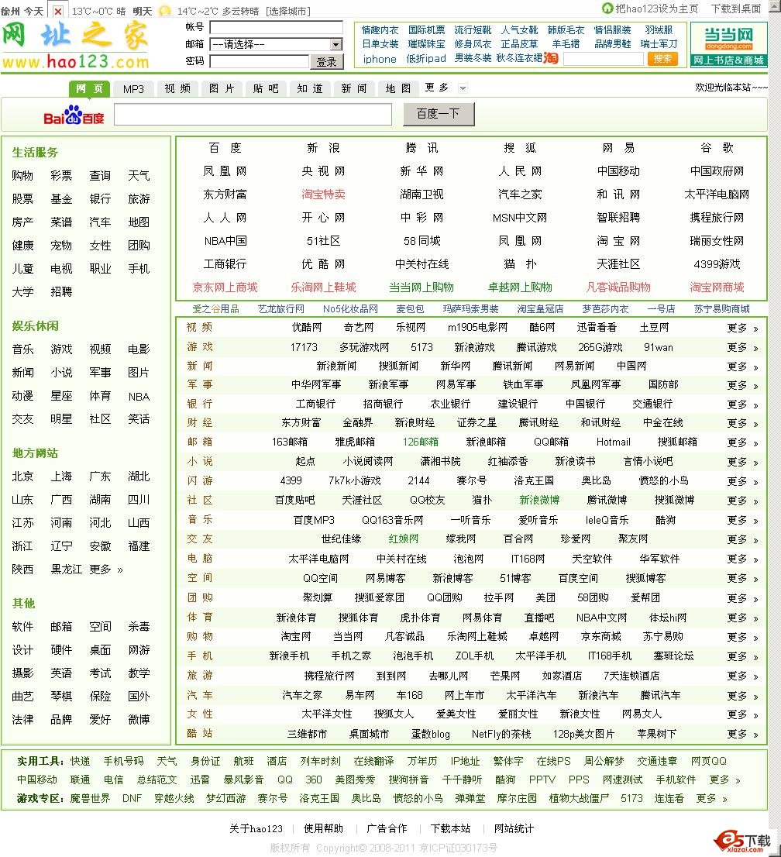Screen dimensions: 781x857
Task: Switch to the MP3 tab
Action: click(x=133, y=88)
